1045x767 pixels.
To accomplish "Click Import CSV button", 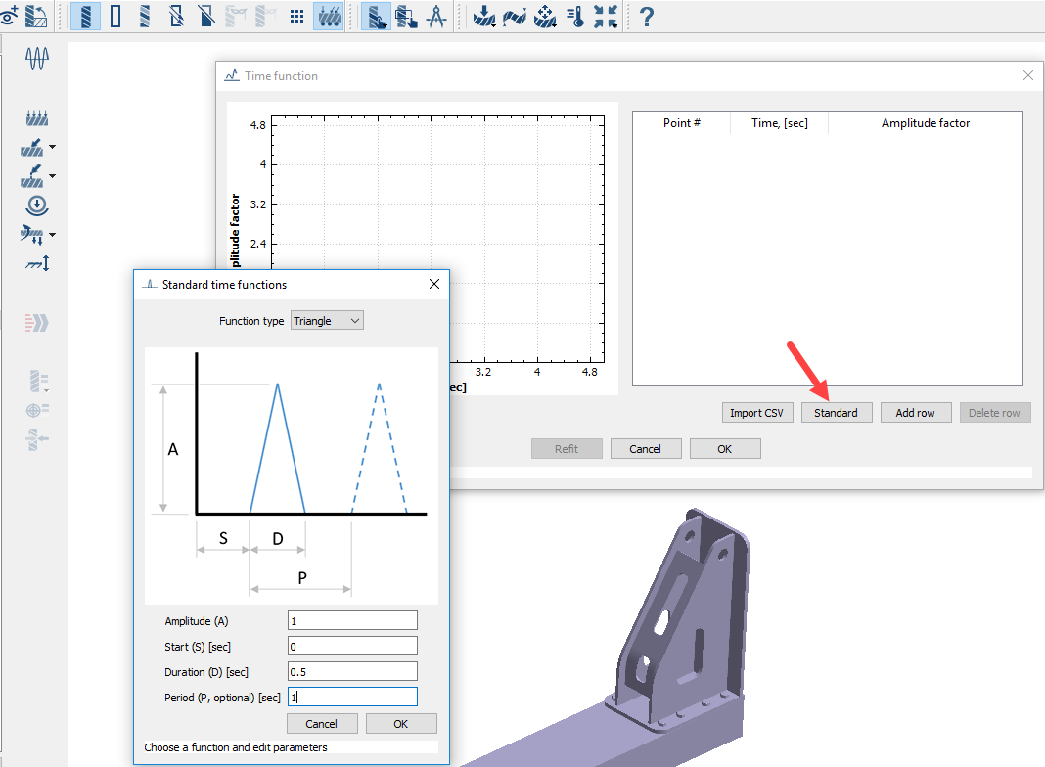I will [x=756, y=413].
